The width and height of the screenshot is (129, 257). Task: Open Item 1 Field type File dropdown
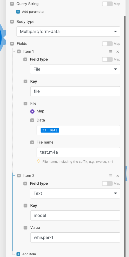(x=75, y=69)
